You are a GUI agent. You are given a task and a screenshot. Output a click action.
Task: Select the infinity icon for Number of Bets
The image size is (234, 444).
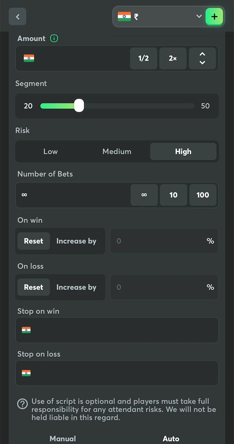click(144, 195)
